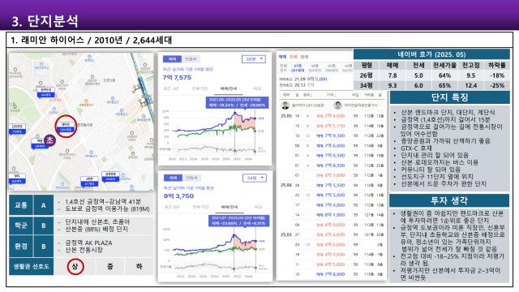Image resolution: width=519 pixels, height=292 pixels.
Task: Click the 12.4 전고점 cell
Action: [x=470, y=85]
